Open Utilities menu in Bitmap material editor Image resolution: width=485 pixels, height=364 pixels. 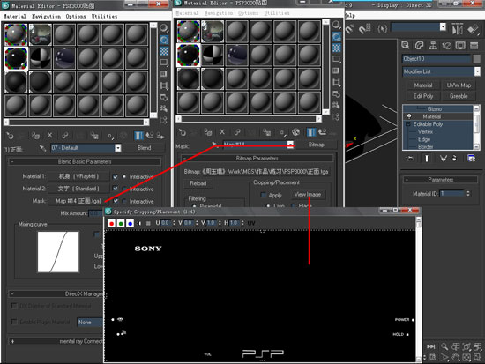pyautogui.click(x=277, y=13)
